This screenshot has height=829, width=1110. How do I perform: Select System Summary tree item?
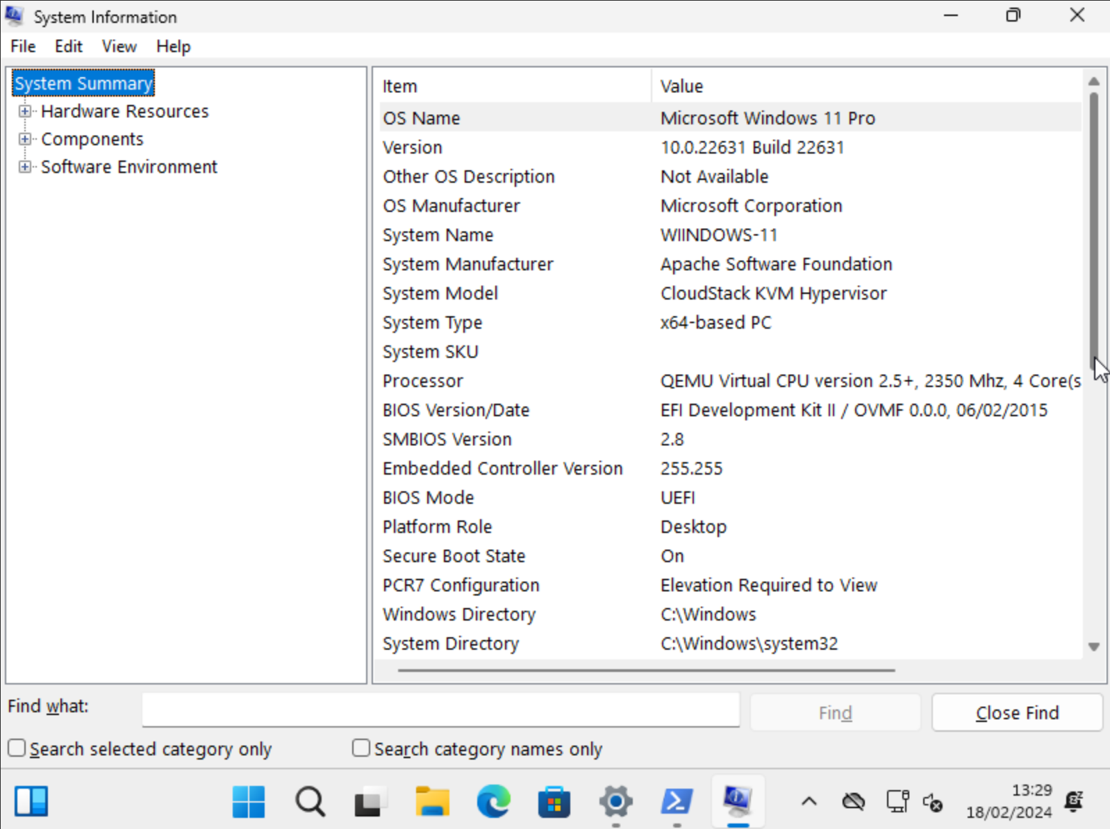83,83
